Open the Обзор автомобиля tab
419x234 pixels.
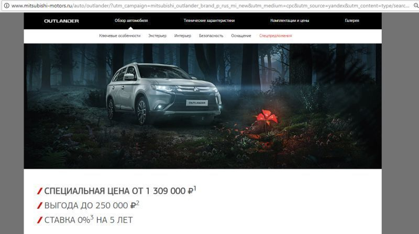(x=131, y=20)
